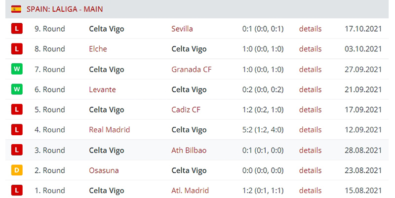Open the SPAIN: LALIGA - MAIN header

[x=65, y=9]
